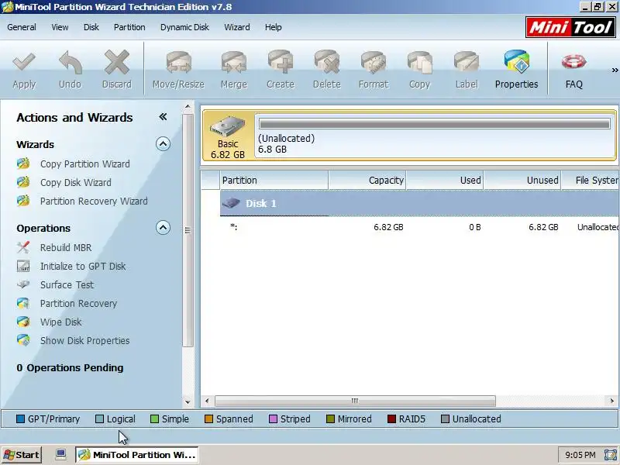Click the partition list horizontal scrollbar thumb

click(355, 401)
